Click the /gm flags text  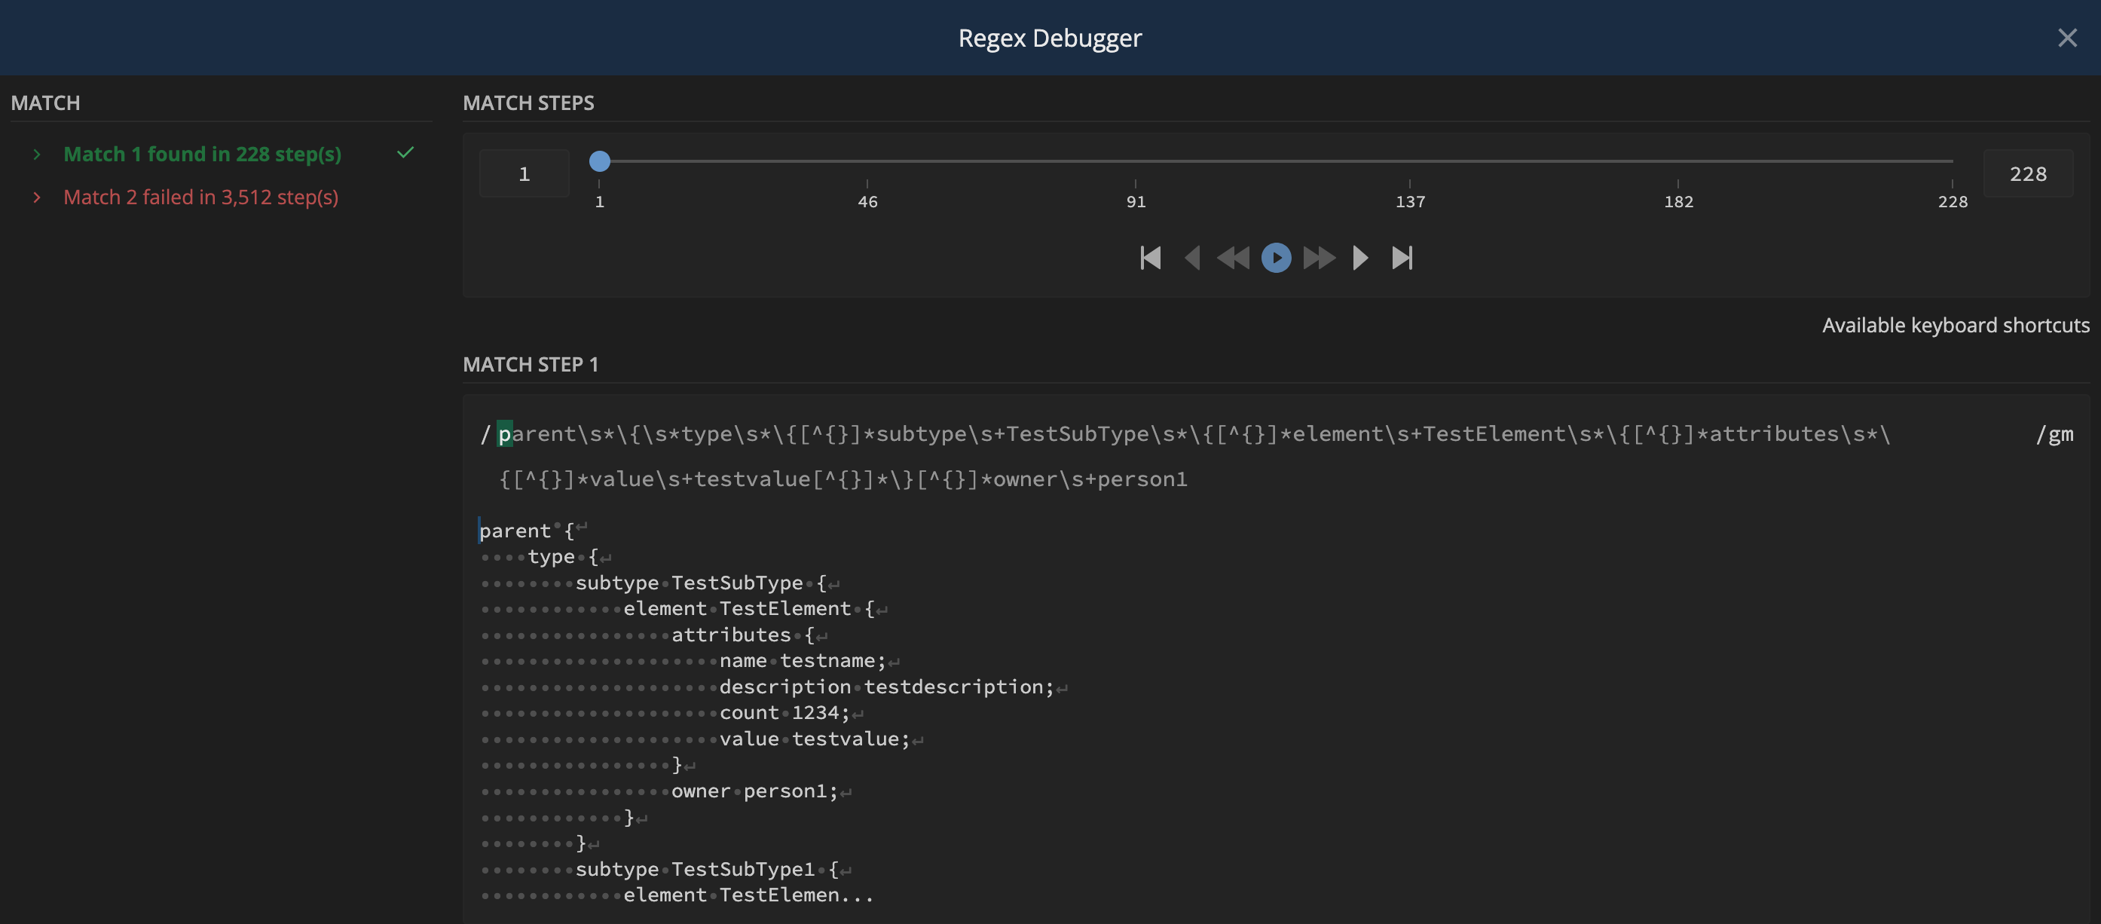pyautogui.click(x=2054, y=434)
